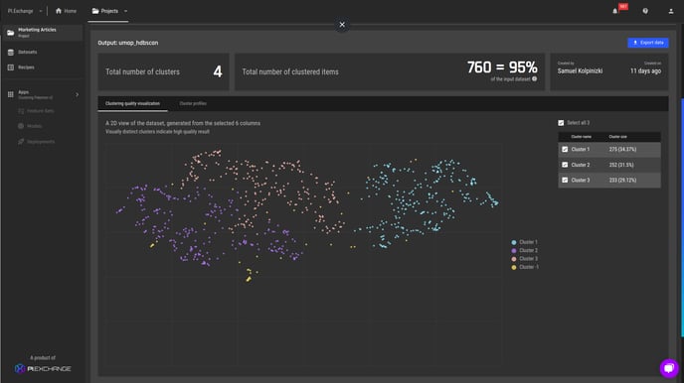Toggle the Select all 3 checkbox
The width and height of the screenshot is (684, 383).
(561, 123)
